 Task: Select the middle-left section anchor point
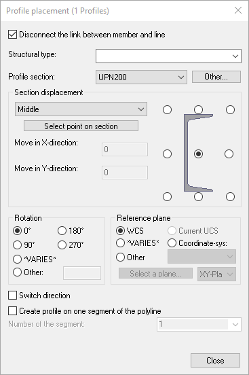tap(167, 154)
